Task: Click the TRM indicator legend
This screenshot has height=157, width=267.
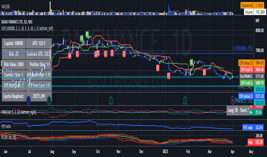Action: point(19,112)
